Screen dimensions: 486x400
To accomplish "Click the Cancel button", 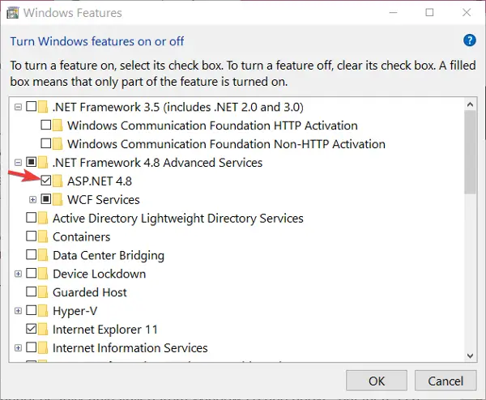I will pos(446,381).
